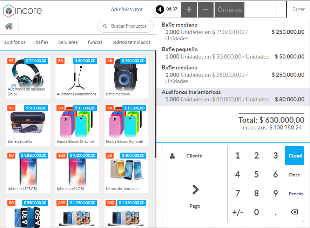The width and height of the screenshot is (310, 228).
Task: Select the vidrios templados category
Action: click(131, 42)
